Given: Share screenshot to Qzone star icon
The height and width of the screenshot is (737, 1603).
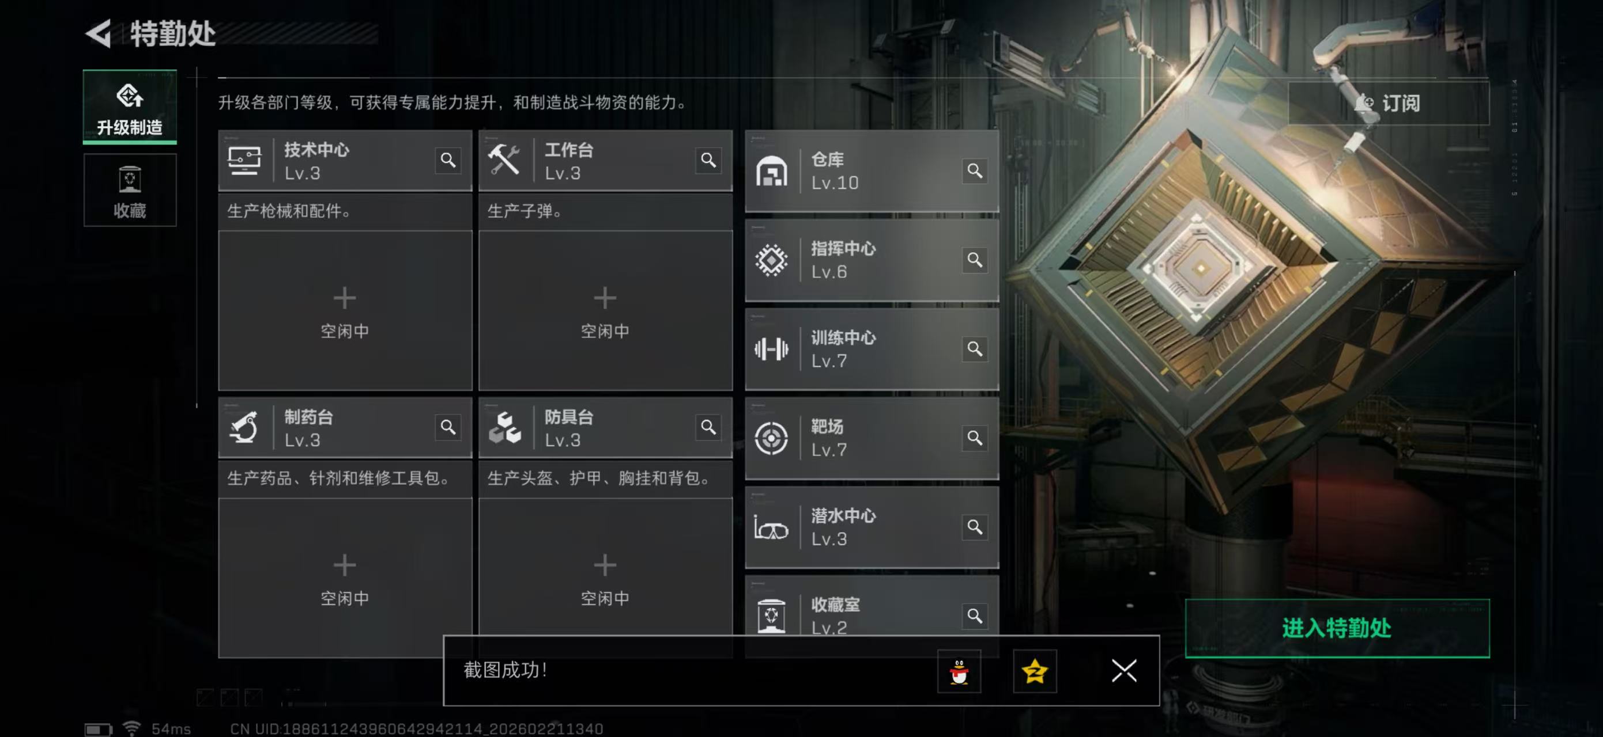Looking at the screenshot, I should click(x=1034, y=671).
